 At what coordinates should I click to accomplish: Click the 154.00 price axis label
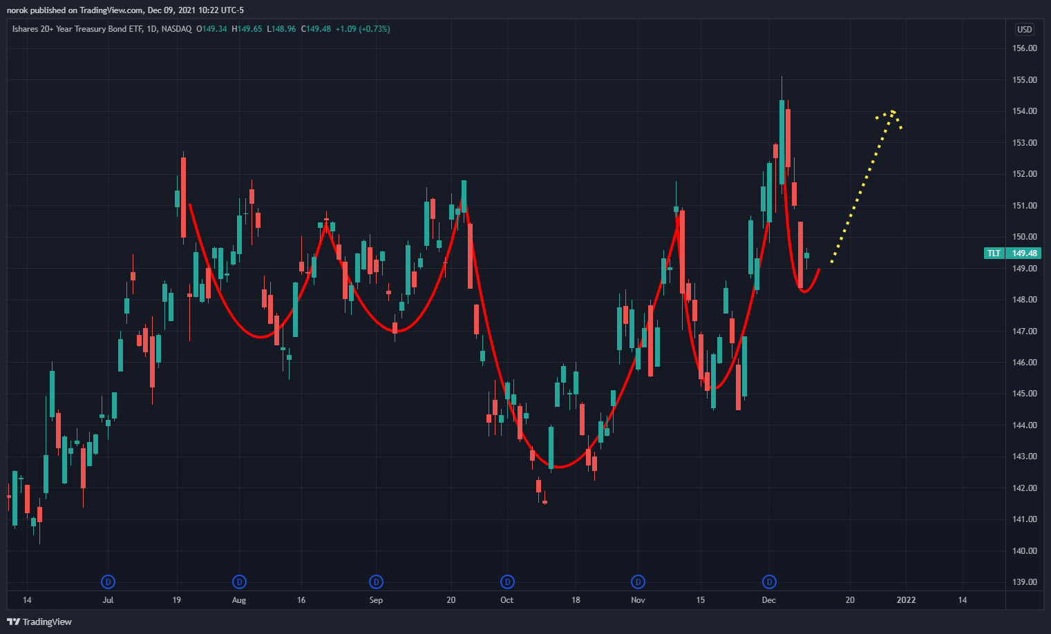[x=1025, y=111]
